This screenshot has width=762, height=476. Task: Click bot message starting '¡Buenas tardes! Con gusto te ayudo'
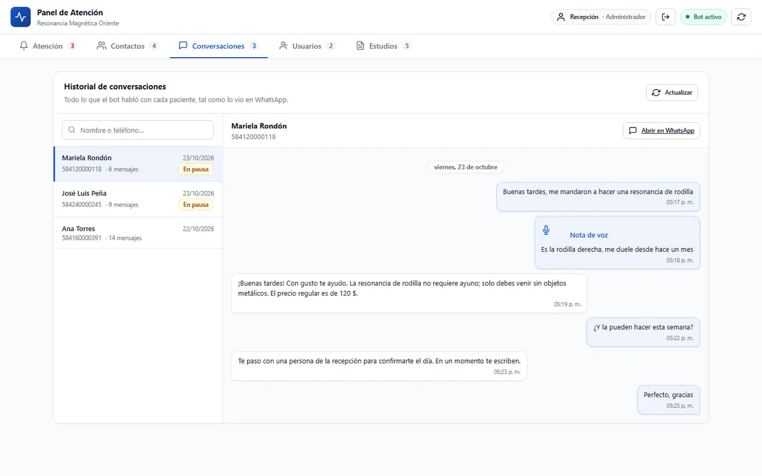point(409,293)
